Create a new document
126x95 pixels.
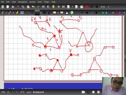8,7
